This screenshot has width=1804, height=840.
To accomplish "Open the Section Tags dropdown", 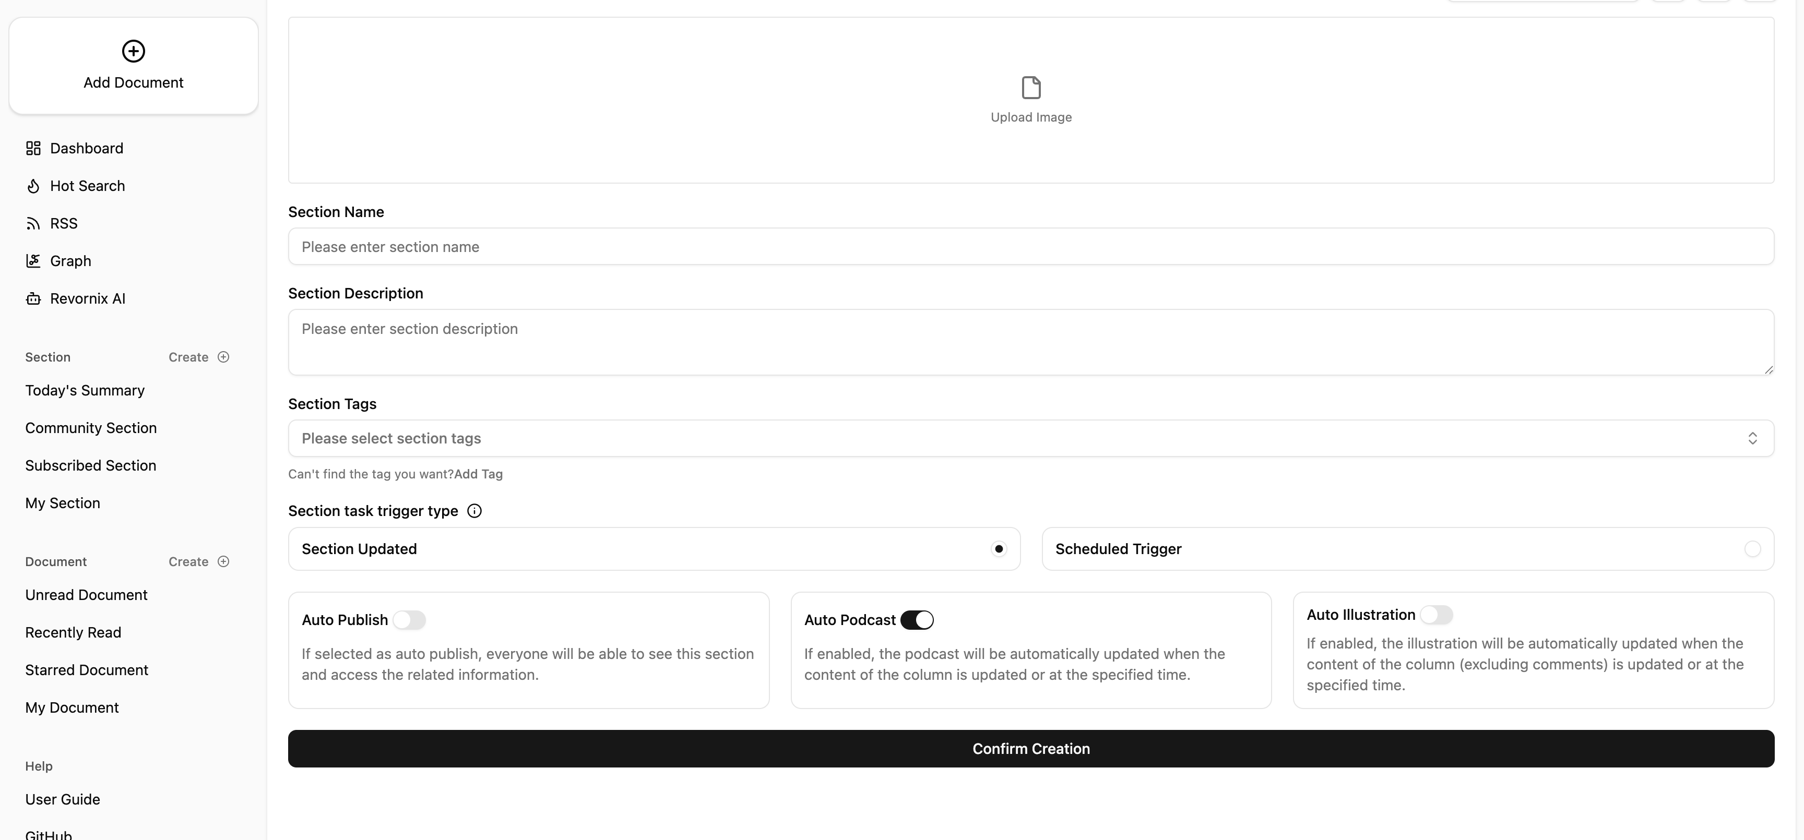I will (1031, 438).
